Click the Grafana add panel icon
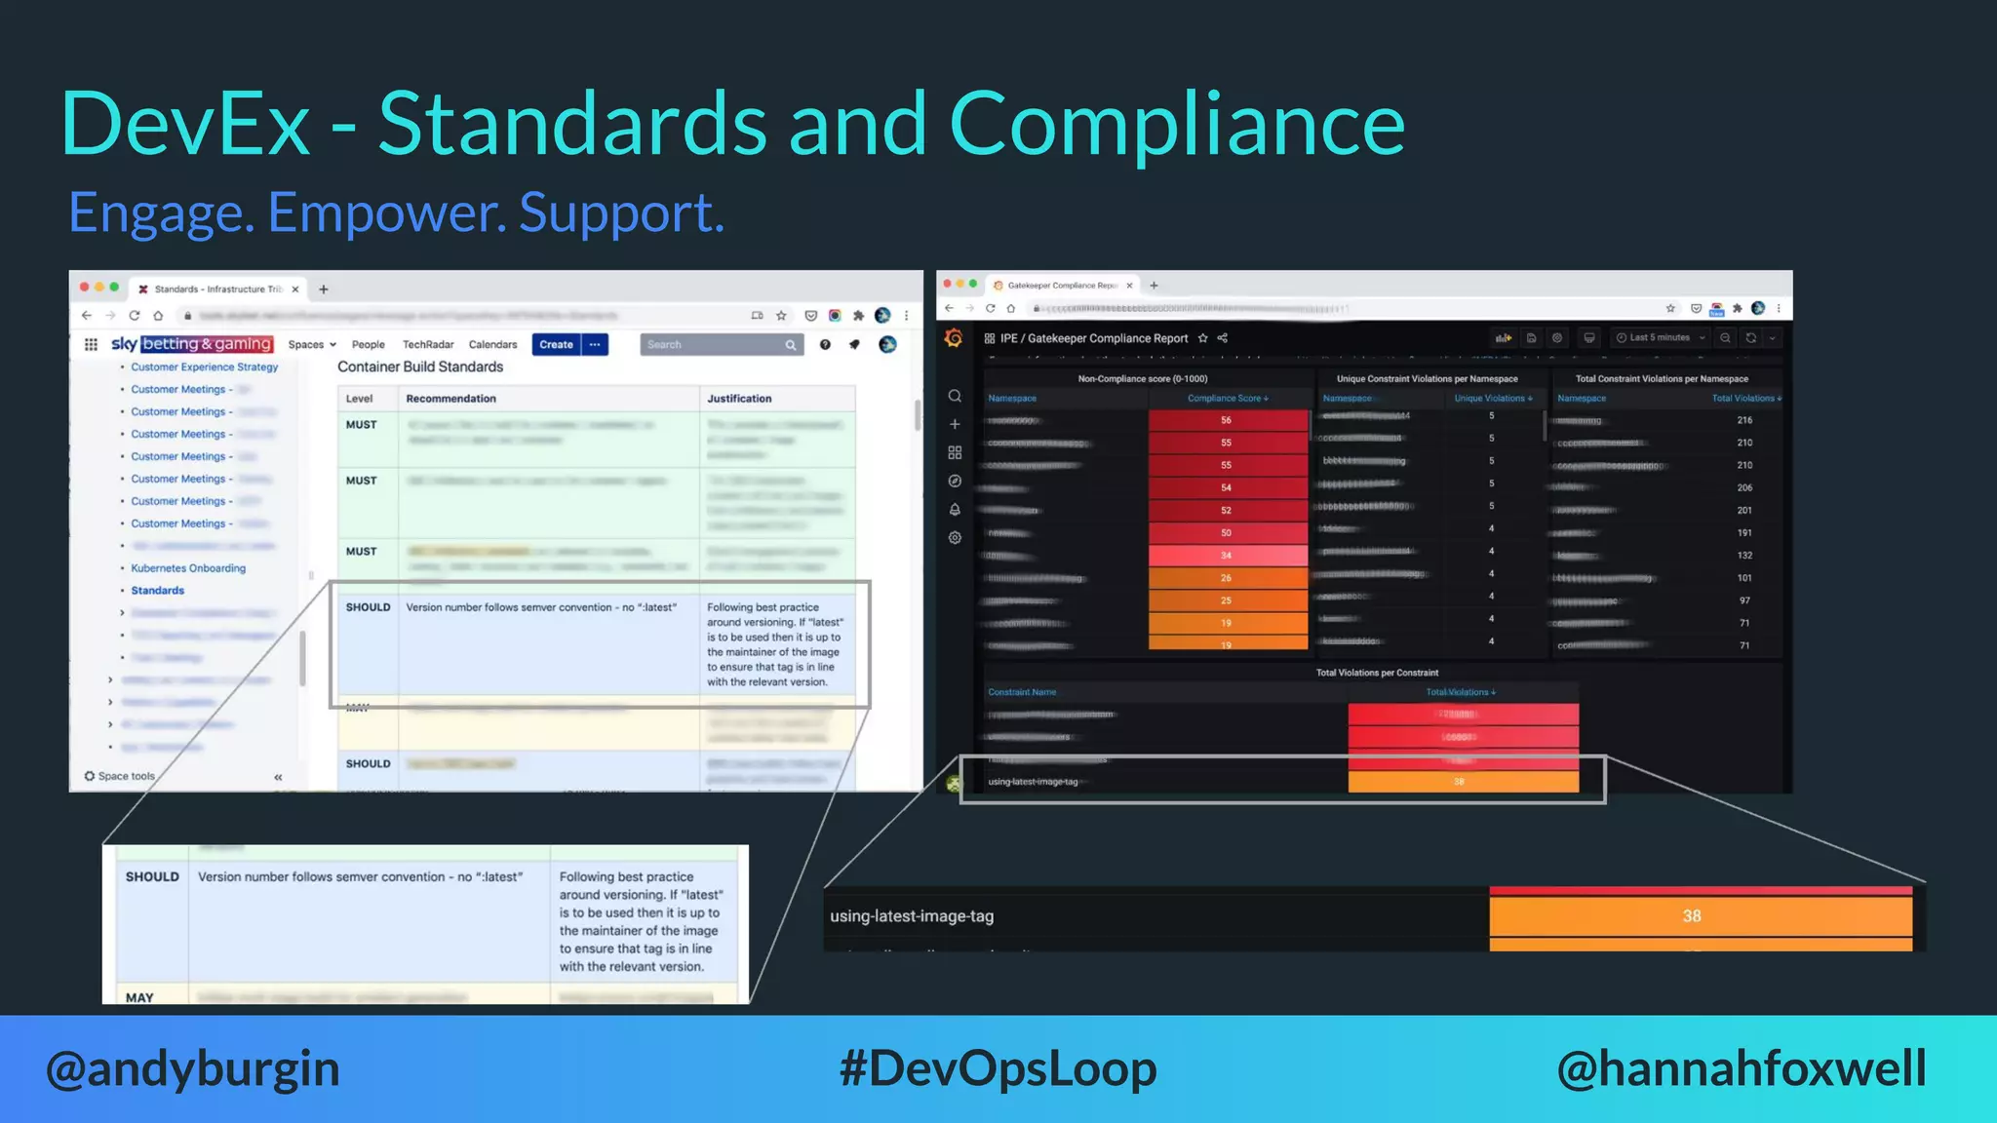The width and height of the screenshot is (1997, 1123). point(1504,338)
